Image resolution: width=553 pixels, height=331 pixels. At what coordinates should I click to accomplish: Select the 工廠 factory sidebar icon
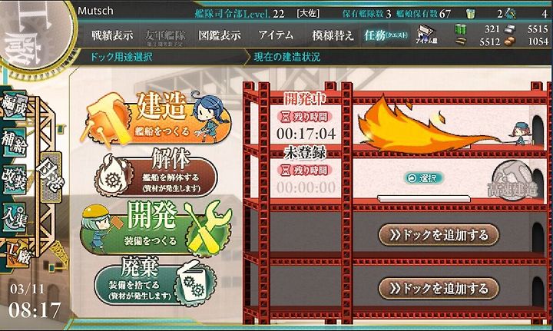[x=17, y=253]
